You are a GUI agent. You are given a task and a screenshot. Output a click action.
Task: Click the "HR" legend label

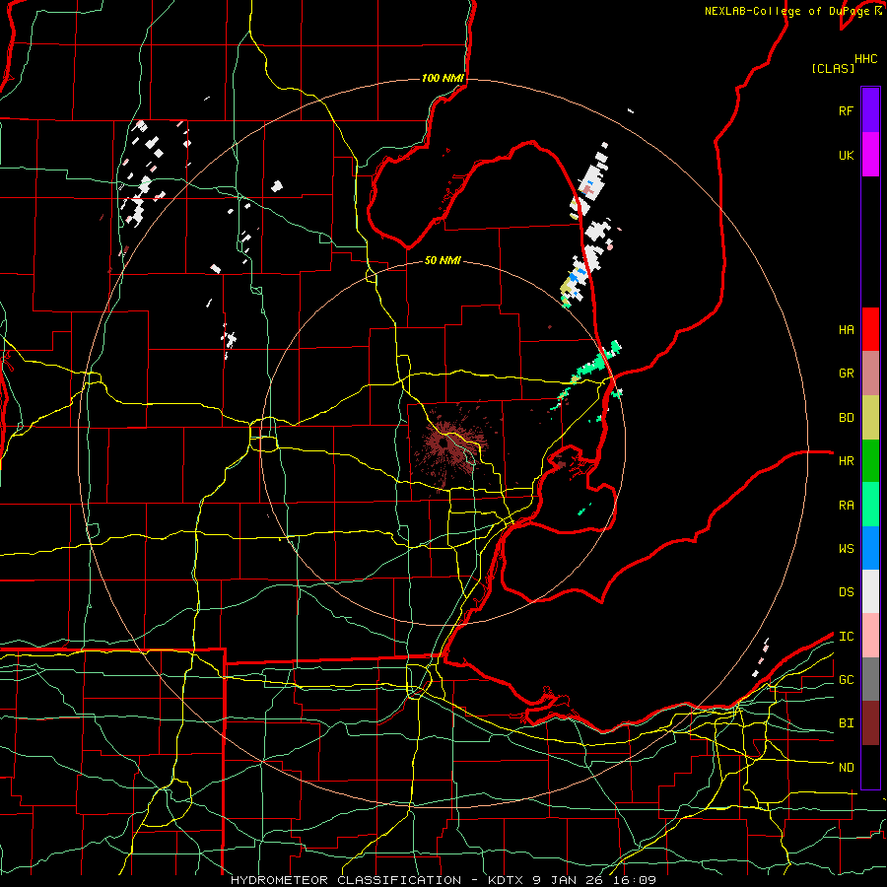[846, 461]
